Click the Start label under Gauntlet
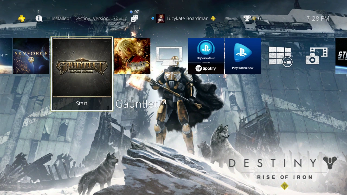The width and height of the screenshot is (347, 195). coord(82,103)
